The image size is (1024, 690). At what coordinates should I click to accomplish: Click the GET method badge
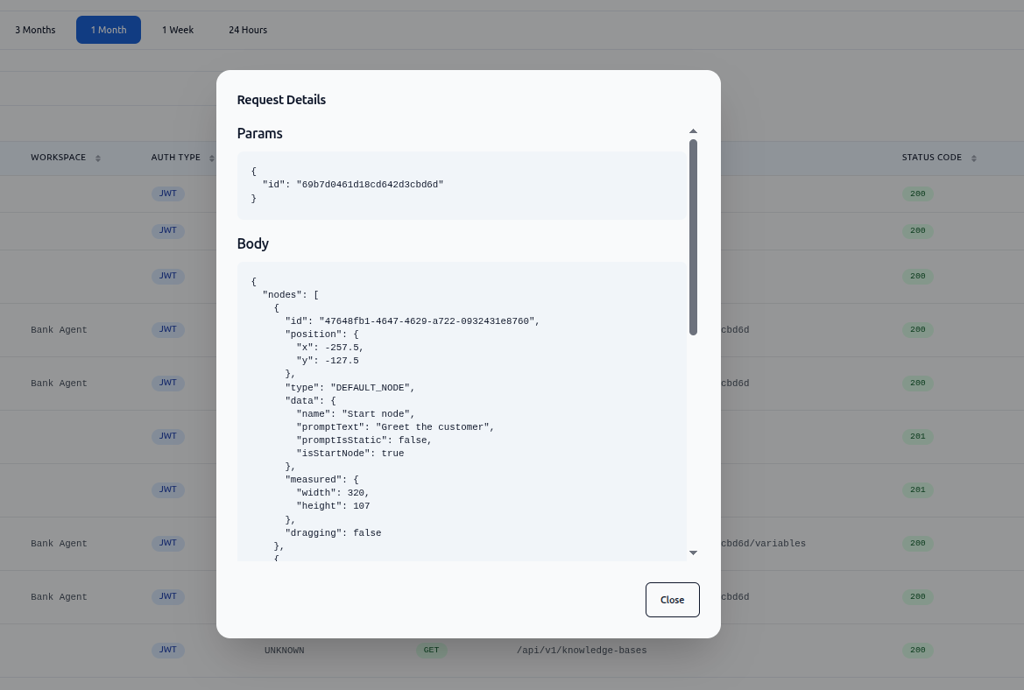431,651
